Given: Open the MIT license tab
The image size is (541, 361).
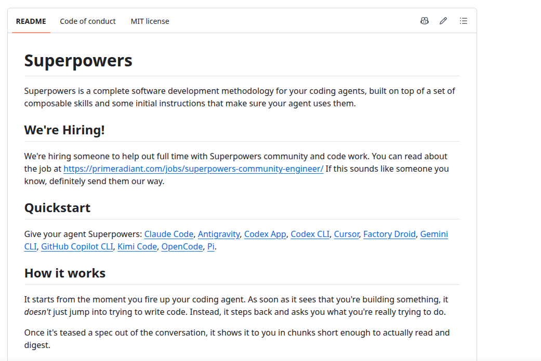Looking at the screenshot, I should tap(150, 21).
